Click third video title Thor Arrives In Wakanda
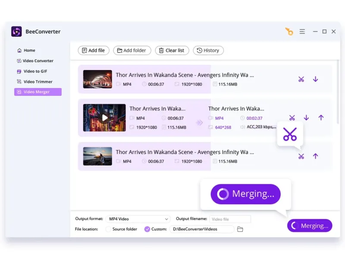 pos(185,152)
